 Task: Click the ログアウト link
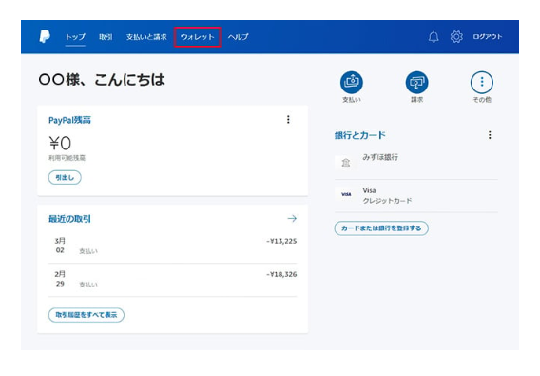pyautogui.click(x=488, y=36)
